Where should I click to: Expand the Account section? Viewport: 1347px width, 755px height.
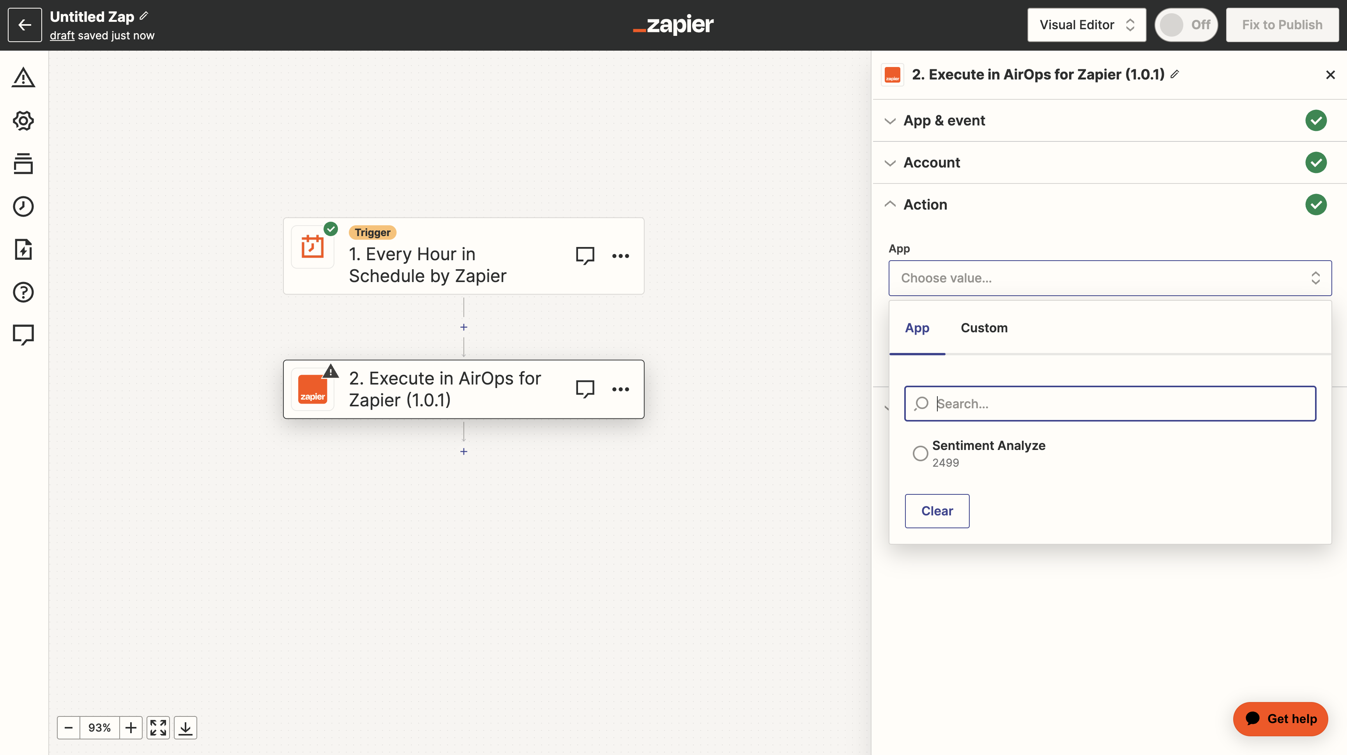931,162
